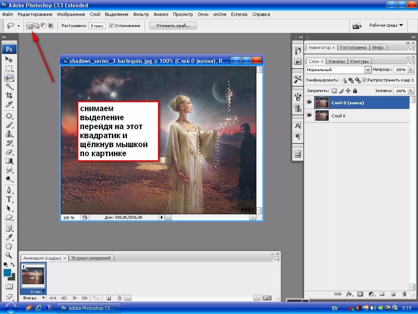Switch to the Журнал измерений tab
Image resolution: width=418 pixels, height=314 pixels.
(91, 258)
